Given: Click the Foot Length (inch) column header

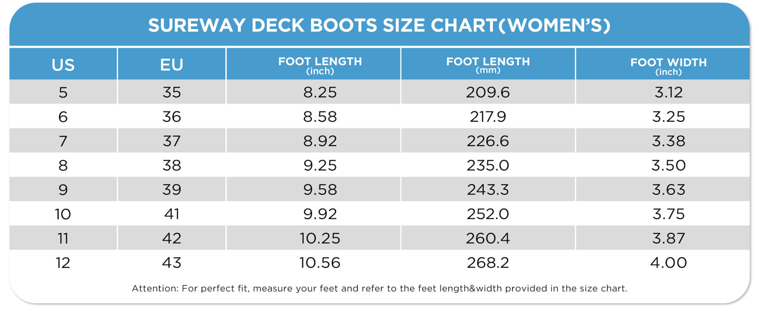Looking at the screenshot, I should 320,65.
